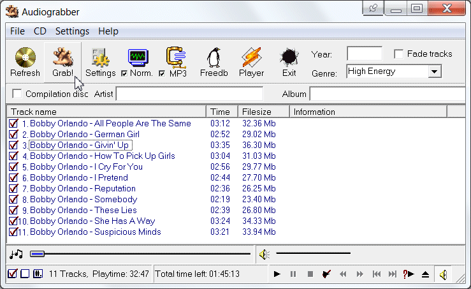Click the Total time left 01:45:13 status
The width and height of the screenshot is (471, 289).
pyautogui.click(x=198, y=274)
